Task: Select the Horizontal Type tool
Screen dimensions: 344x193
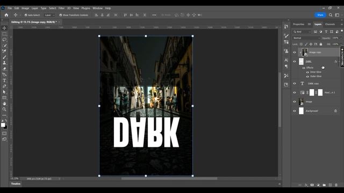Action: coord(4,80)
